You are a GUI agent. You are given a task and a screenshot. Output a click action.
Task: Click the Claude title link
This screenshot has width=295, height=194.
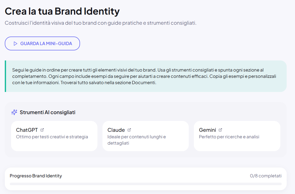(x=116, y=130)
